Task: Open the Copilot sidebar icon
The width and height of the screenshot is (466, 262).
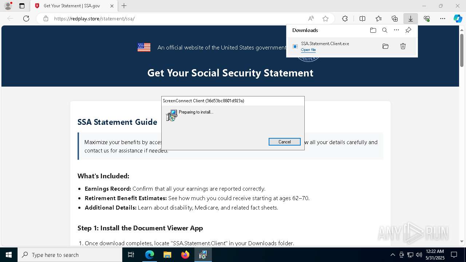Action: [x=458, y=19]
